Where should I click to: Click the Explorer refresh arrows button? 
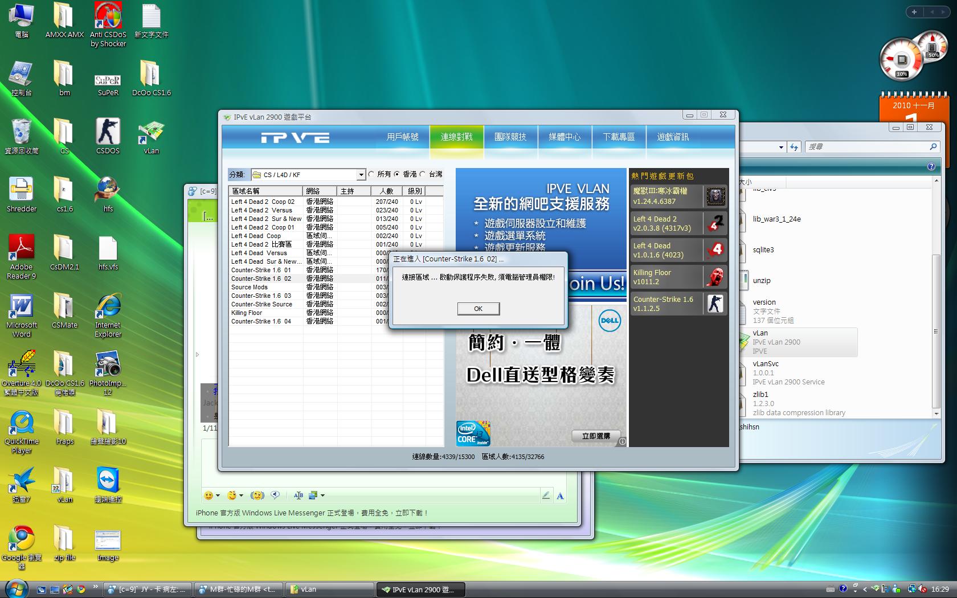[x=794, y=147]
